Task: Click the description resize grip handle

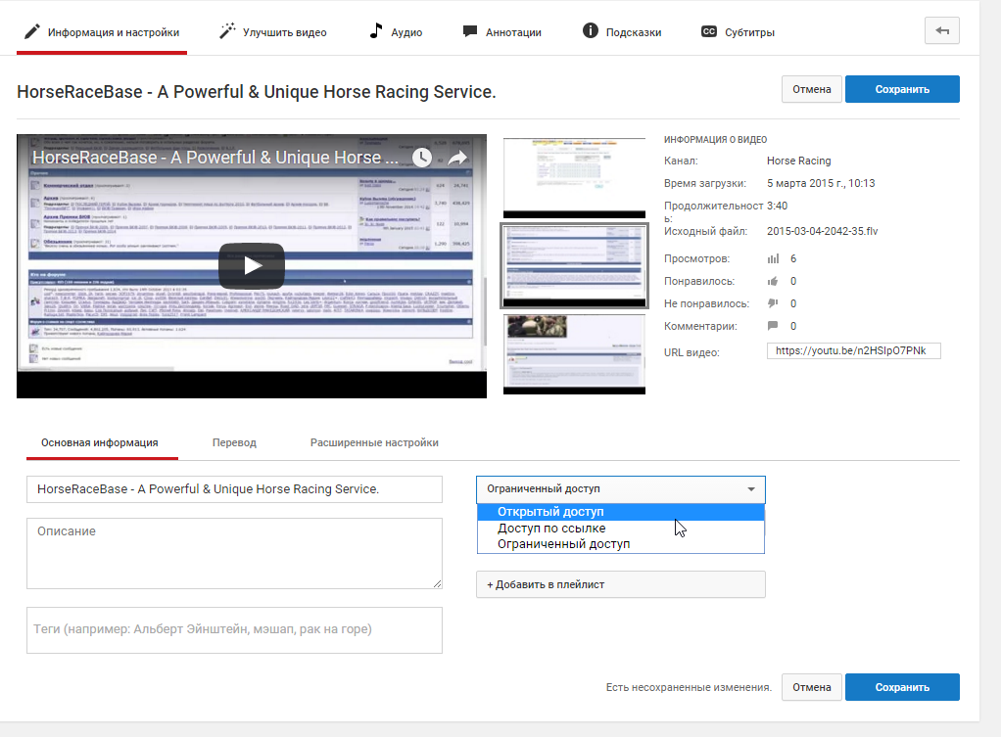Action: (x=437, y=584)
